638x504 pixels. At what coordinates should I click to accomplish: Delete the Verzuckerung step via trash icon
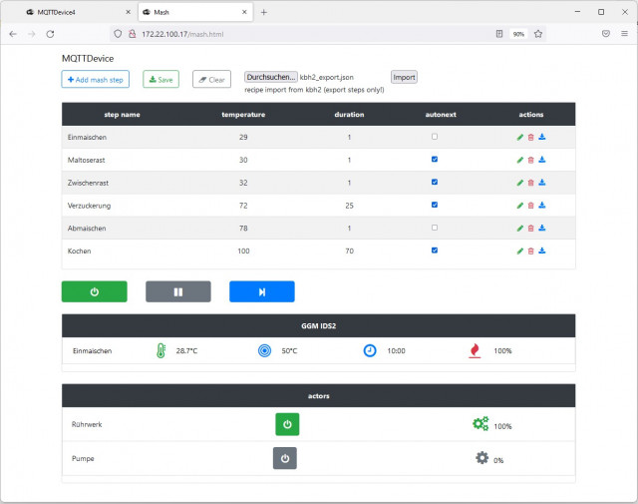click(x=530, y=206)
